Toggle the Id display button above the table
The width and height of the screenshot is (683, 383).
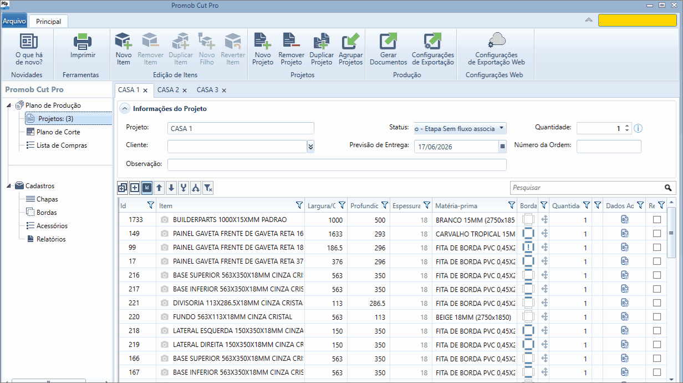(147, 188)
